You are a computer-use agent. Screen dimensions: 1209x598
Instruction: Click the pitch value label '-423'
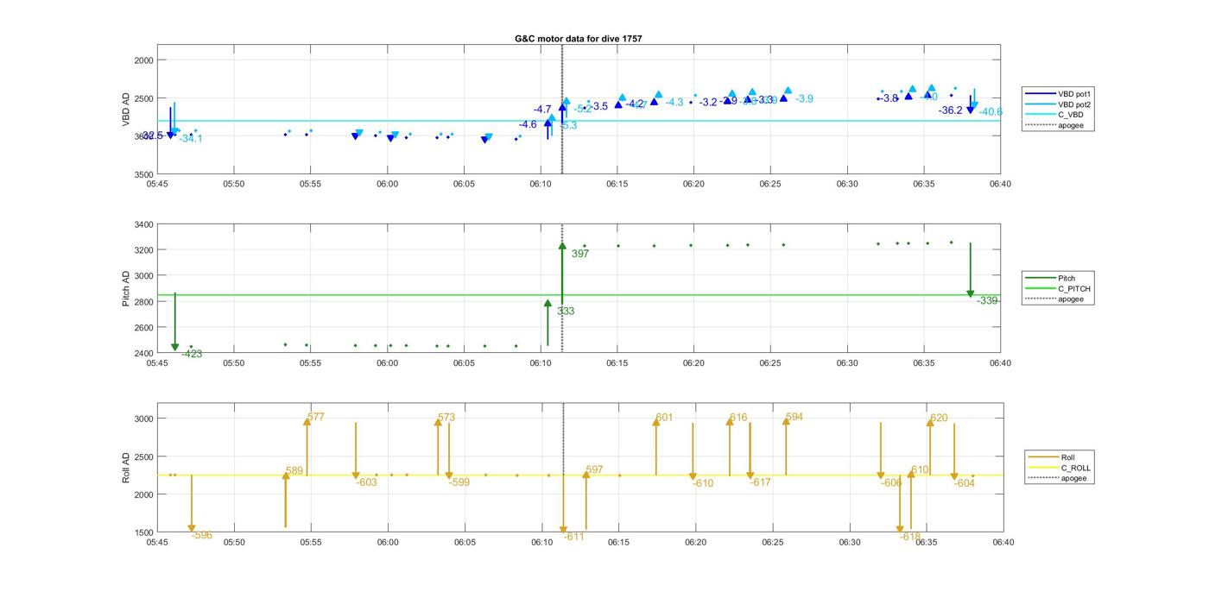pos(192,354)
